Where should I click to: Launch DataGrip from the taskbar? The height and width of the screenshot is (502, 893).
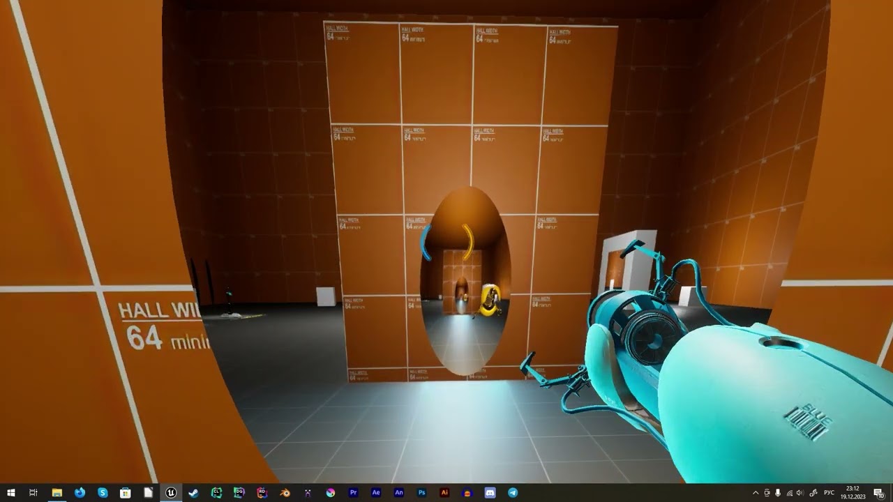[x=239, y=492]
